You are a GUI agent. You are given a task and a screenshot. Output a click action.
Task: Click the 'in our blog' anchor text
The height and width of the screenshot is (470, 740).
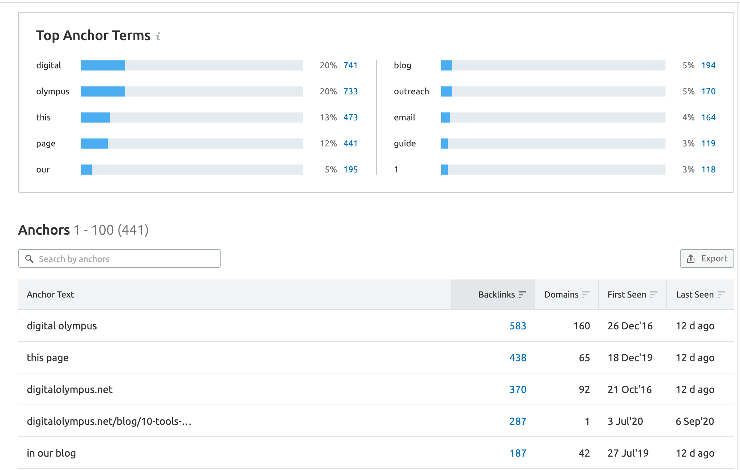pos(51,453)
